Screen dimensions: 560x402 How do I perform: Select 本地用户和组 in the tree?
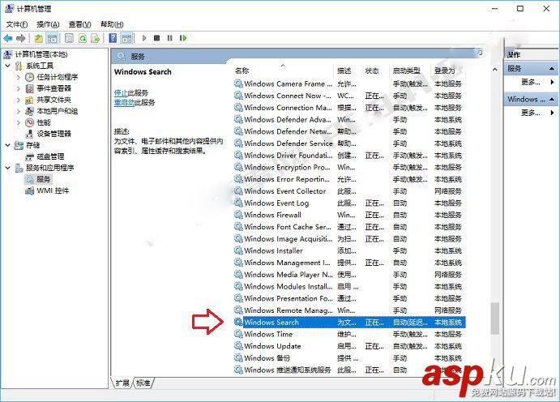(58, 111)
